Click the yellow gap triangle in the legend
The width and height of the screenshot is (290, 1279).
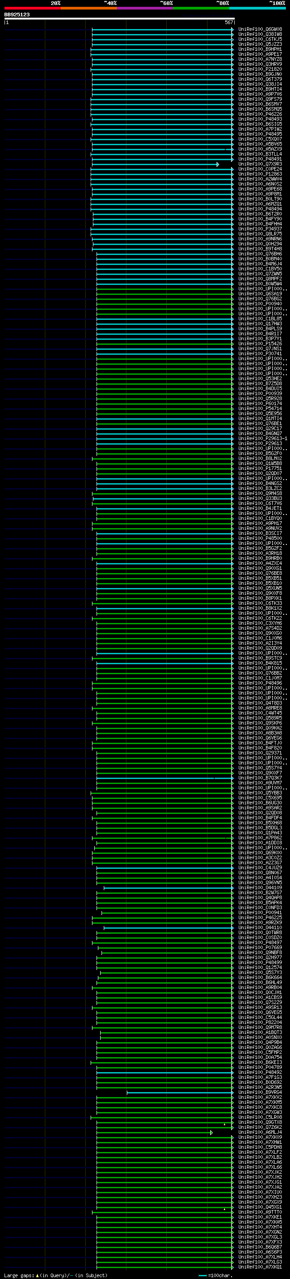[x=37, y=1275]
